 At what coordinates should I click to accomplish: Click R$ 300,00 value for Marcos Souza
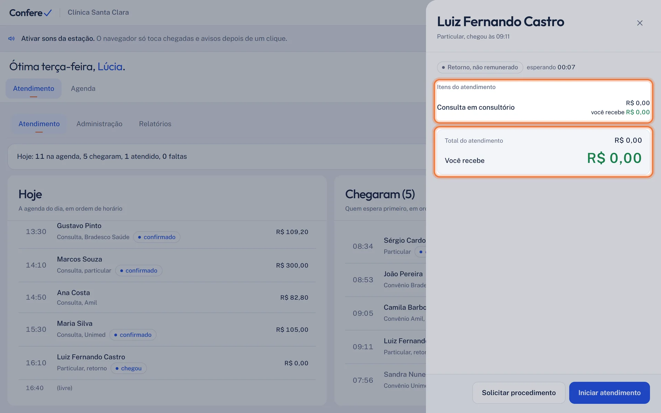pyautogui.click(x=292, y=265)
